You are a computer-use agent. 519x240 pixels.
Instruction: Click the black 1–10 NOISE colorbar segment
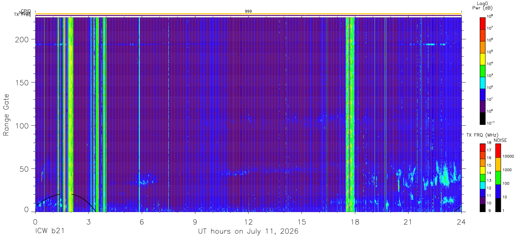(x=498, y=204)
